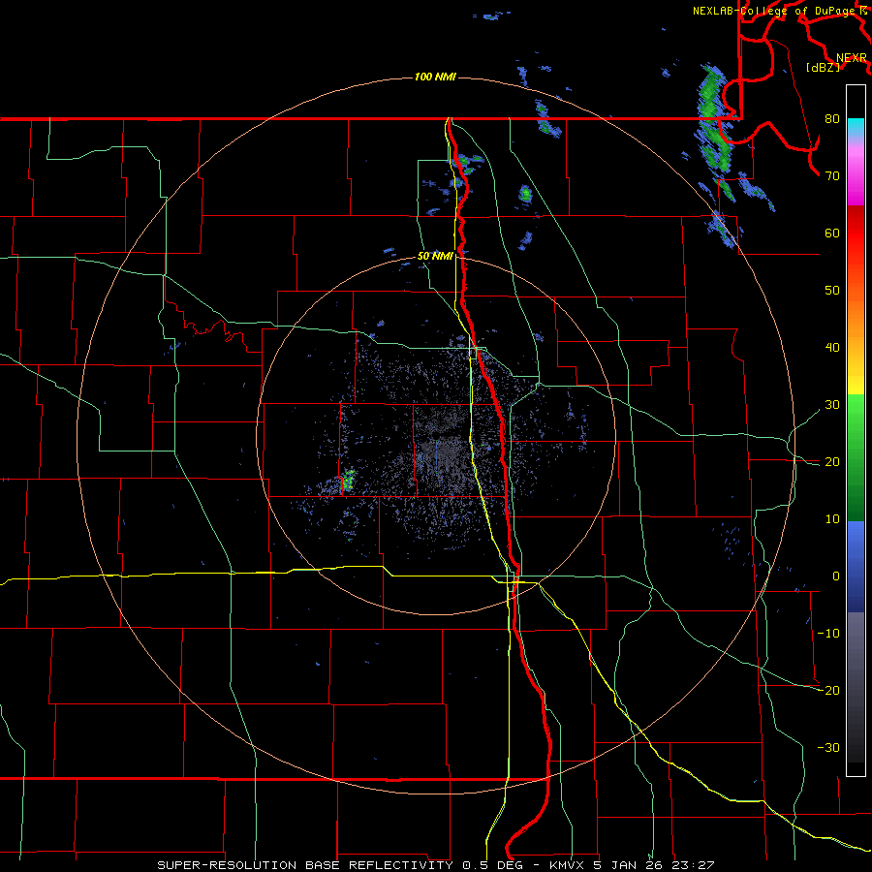Click the "-30" value on the dBZ scale
Screen dimensions: 872x872
coord(828,747)
